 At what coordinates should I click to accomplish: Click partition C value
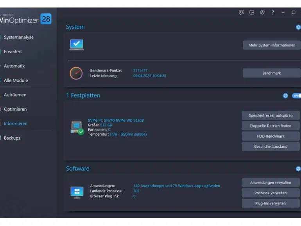pyautogui.click(x=109, y=129)
